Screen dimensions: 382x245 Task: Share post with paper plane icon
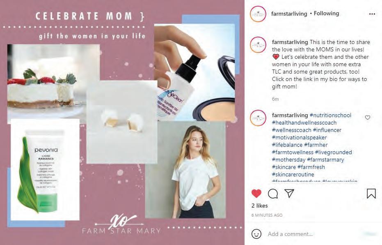[x=289, y=193]
